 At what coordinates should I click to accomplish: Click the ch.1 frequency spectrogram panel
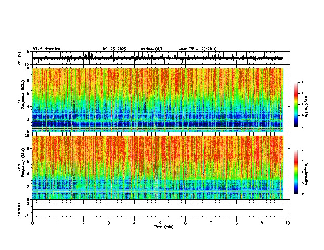tap(157, 100)
